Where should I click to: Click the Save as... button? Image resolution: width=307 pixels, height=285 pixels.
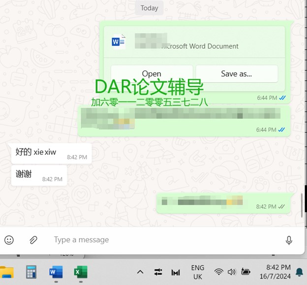click(x=237, y=74)
